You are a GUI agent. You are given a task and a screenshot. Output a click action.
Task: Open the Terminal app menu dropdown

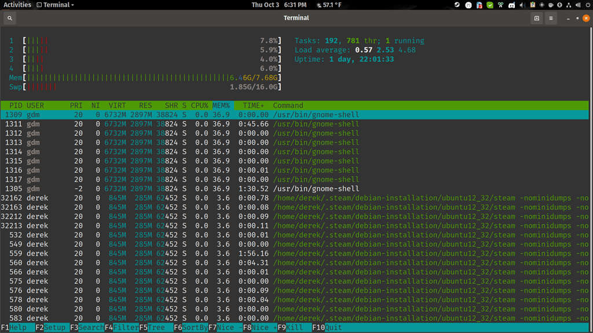55,5
